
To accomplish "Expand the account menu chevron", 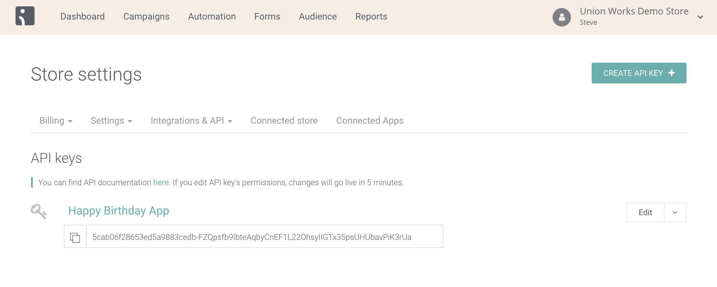I will tap(700, 17).
